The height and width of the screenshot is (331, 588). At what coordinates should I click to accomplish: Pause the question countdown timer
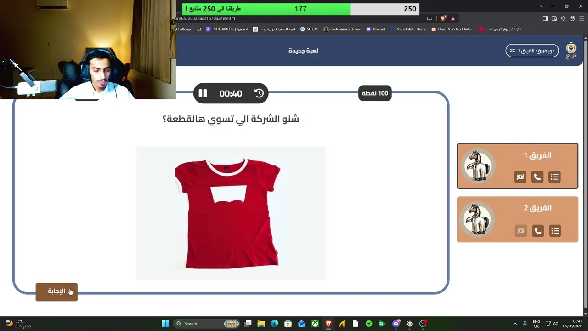203,93
